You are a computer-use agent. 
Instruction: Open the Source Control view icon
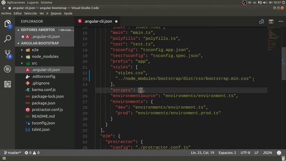(8, 54)
